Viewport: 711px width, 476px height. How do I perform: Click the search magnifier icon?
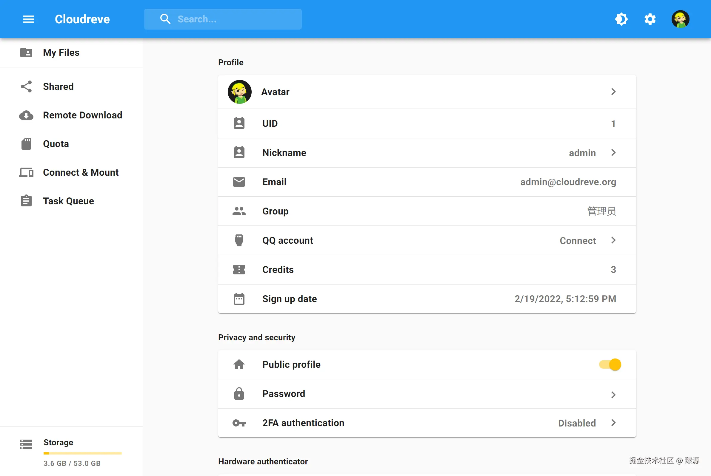pyautogui.click(x=165, y=19)
